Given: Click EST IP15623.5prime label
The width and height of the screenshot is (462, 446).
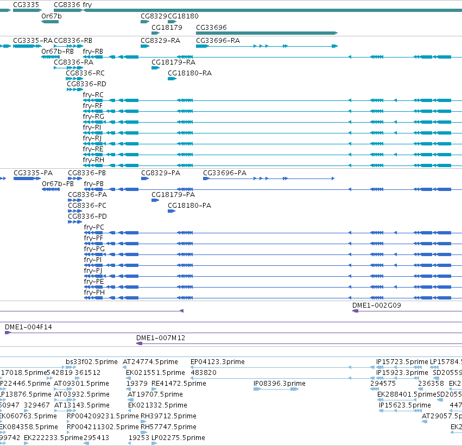Looking at the screenshot, I should [x=405, y=405].
